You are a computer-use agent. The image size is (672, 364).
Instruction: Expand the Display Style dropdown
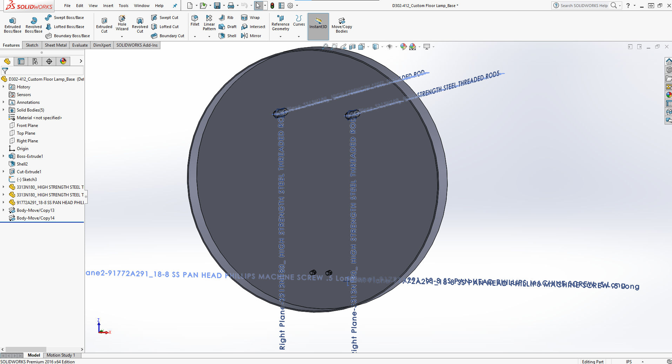point(382,47)
